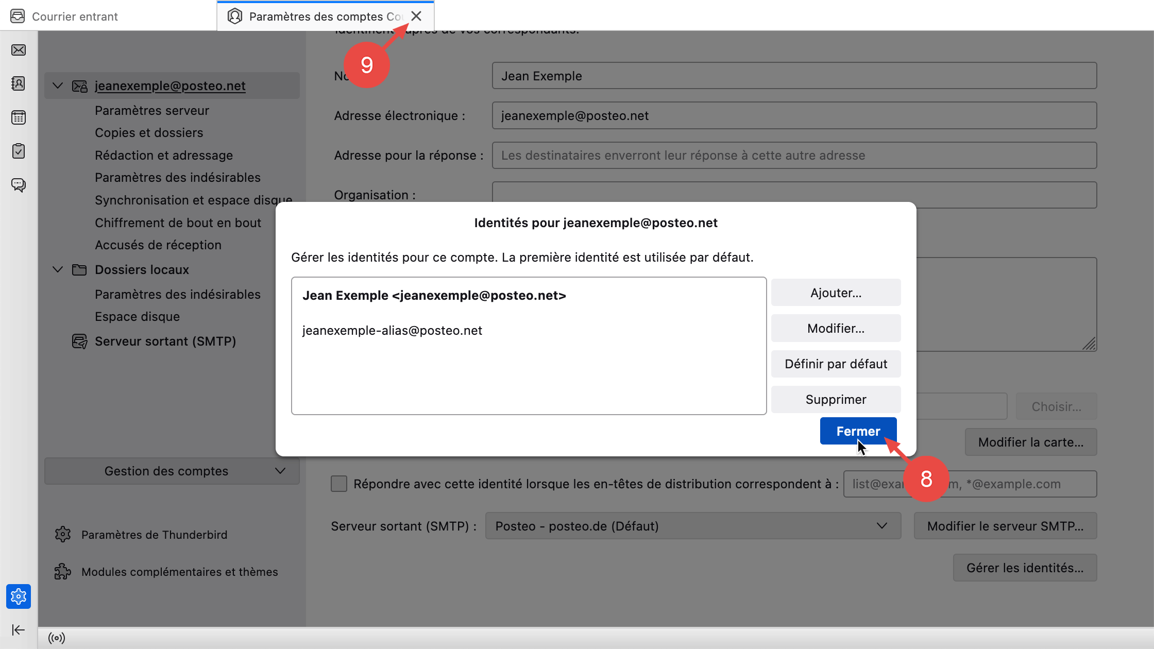This screenshot has height=649, width=1154.
Task: Switch to the Courrier entrant tab
Action: 75,16
